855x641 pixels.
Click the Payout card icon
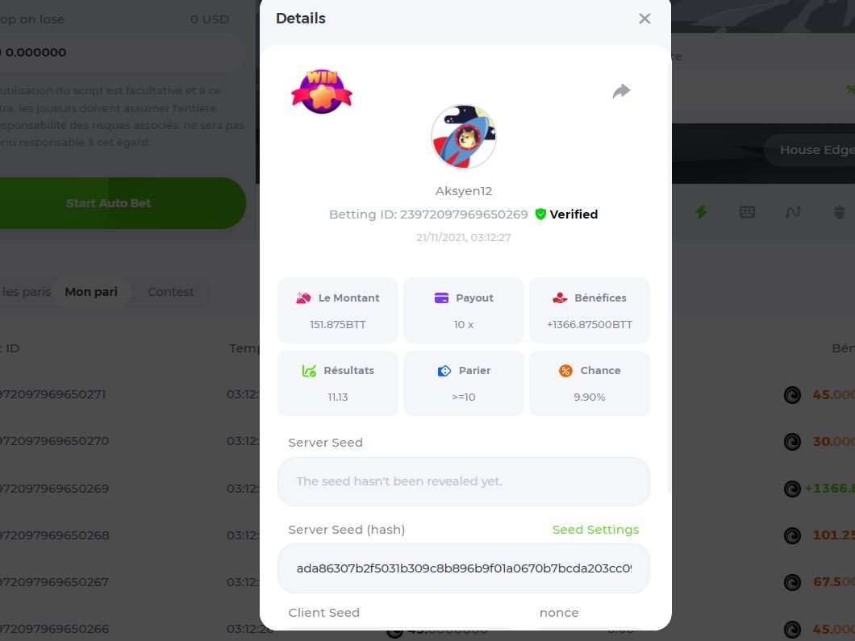441,298
